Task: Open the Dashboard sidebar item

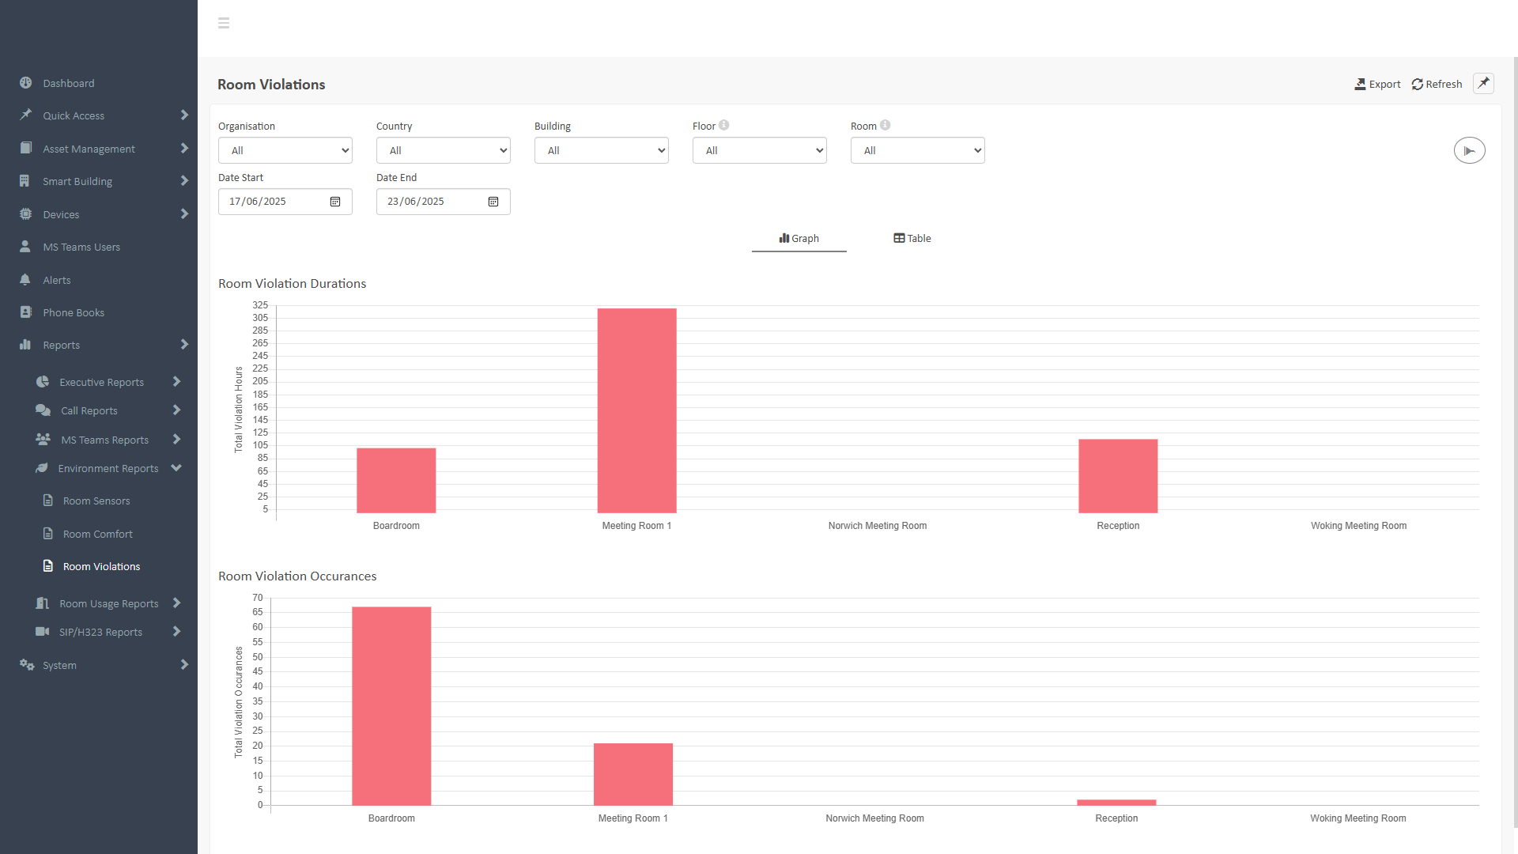Action: pos(69,83)
